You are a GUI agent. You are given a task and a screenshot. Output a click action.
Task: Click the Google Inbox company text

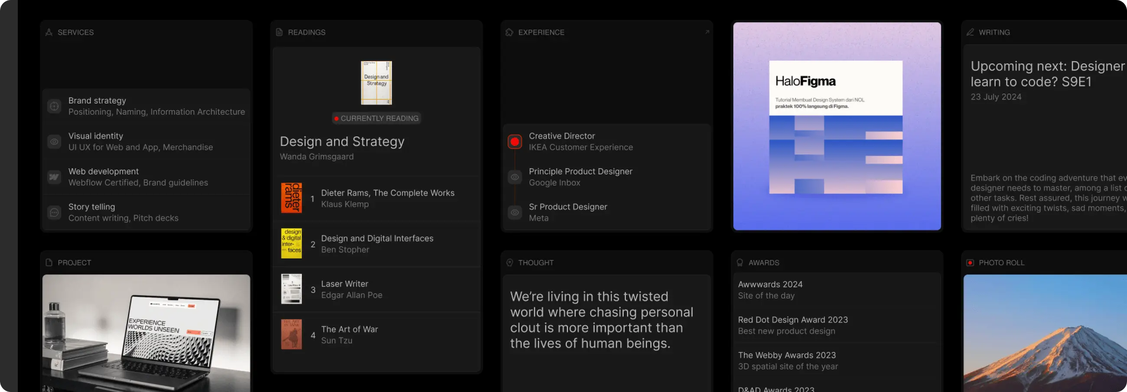click(554, 183)
